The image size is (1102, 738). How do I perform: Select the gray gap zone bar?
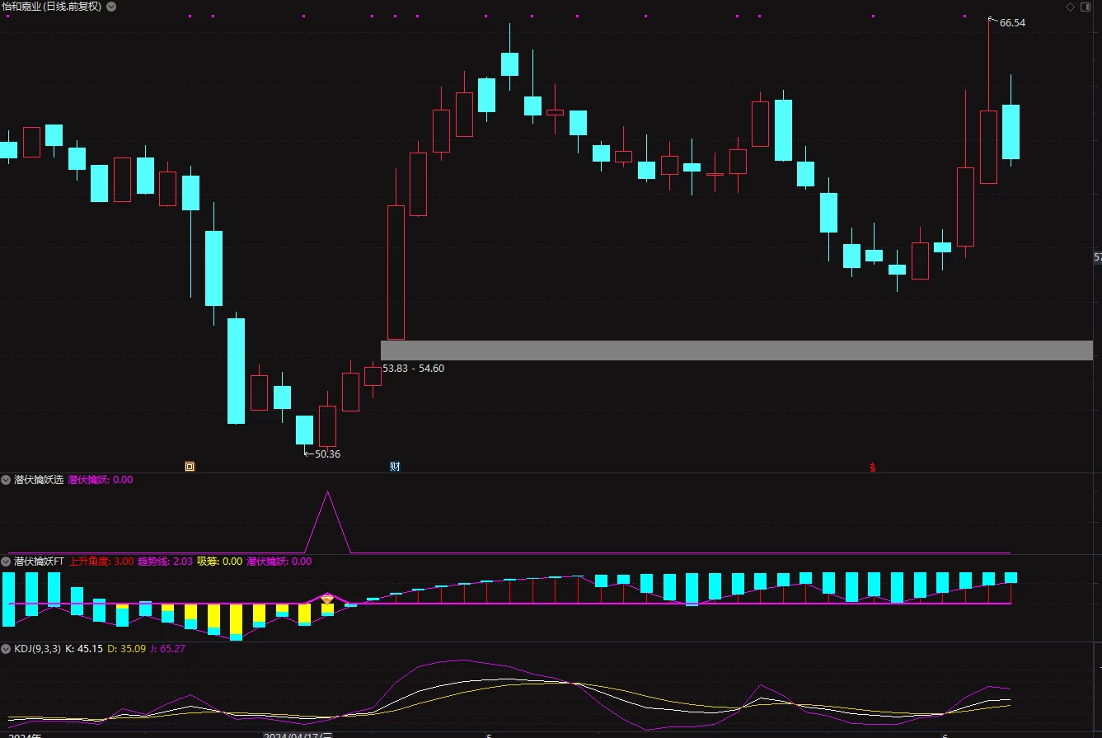click(x=736, y=350)
